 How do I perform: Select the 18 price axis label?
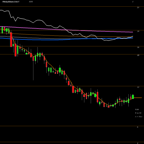point(138,31)
